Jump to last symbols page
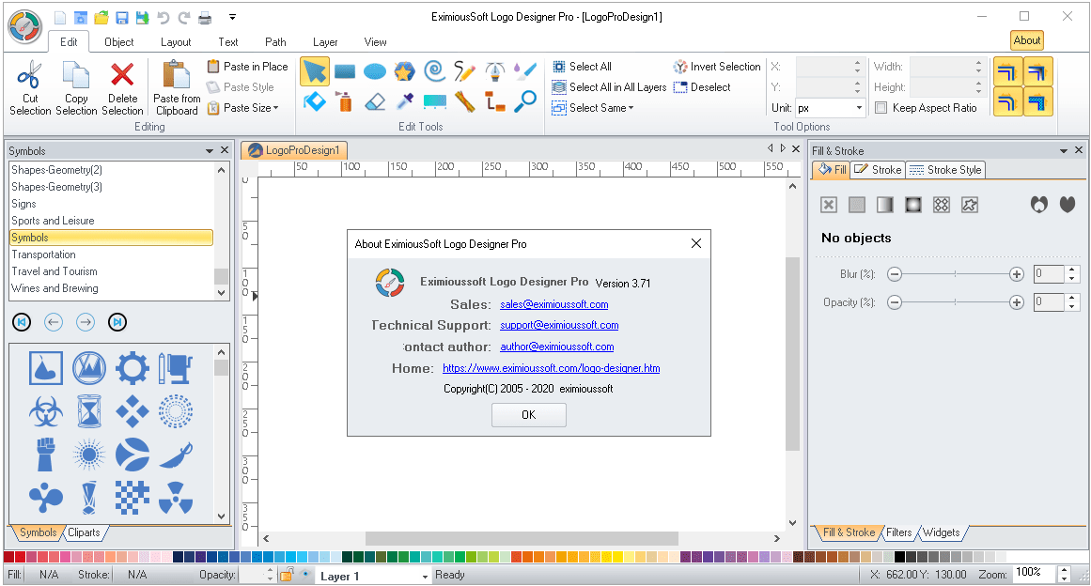The width and height of the screenshot is (1091, 586). [117, 322]
